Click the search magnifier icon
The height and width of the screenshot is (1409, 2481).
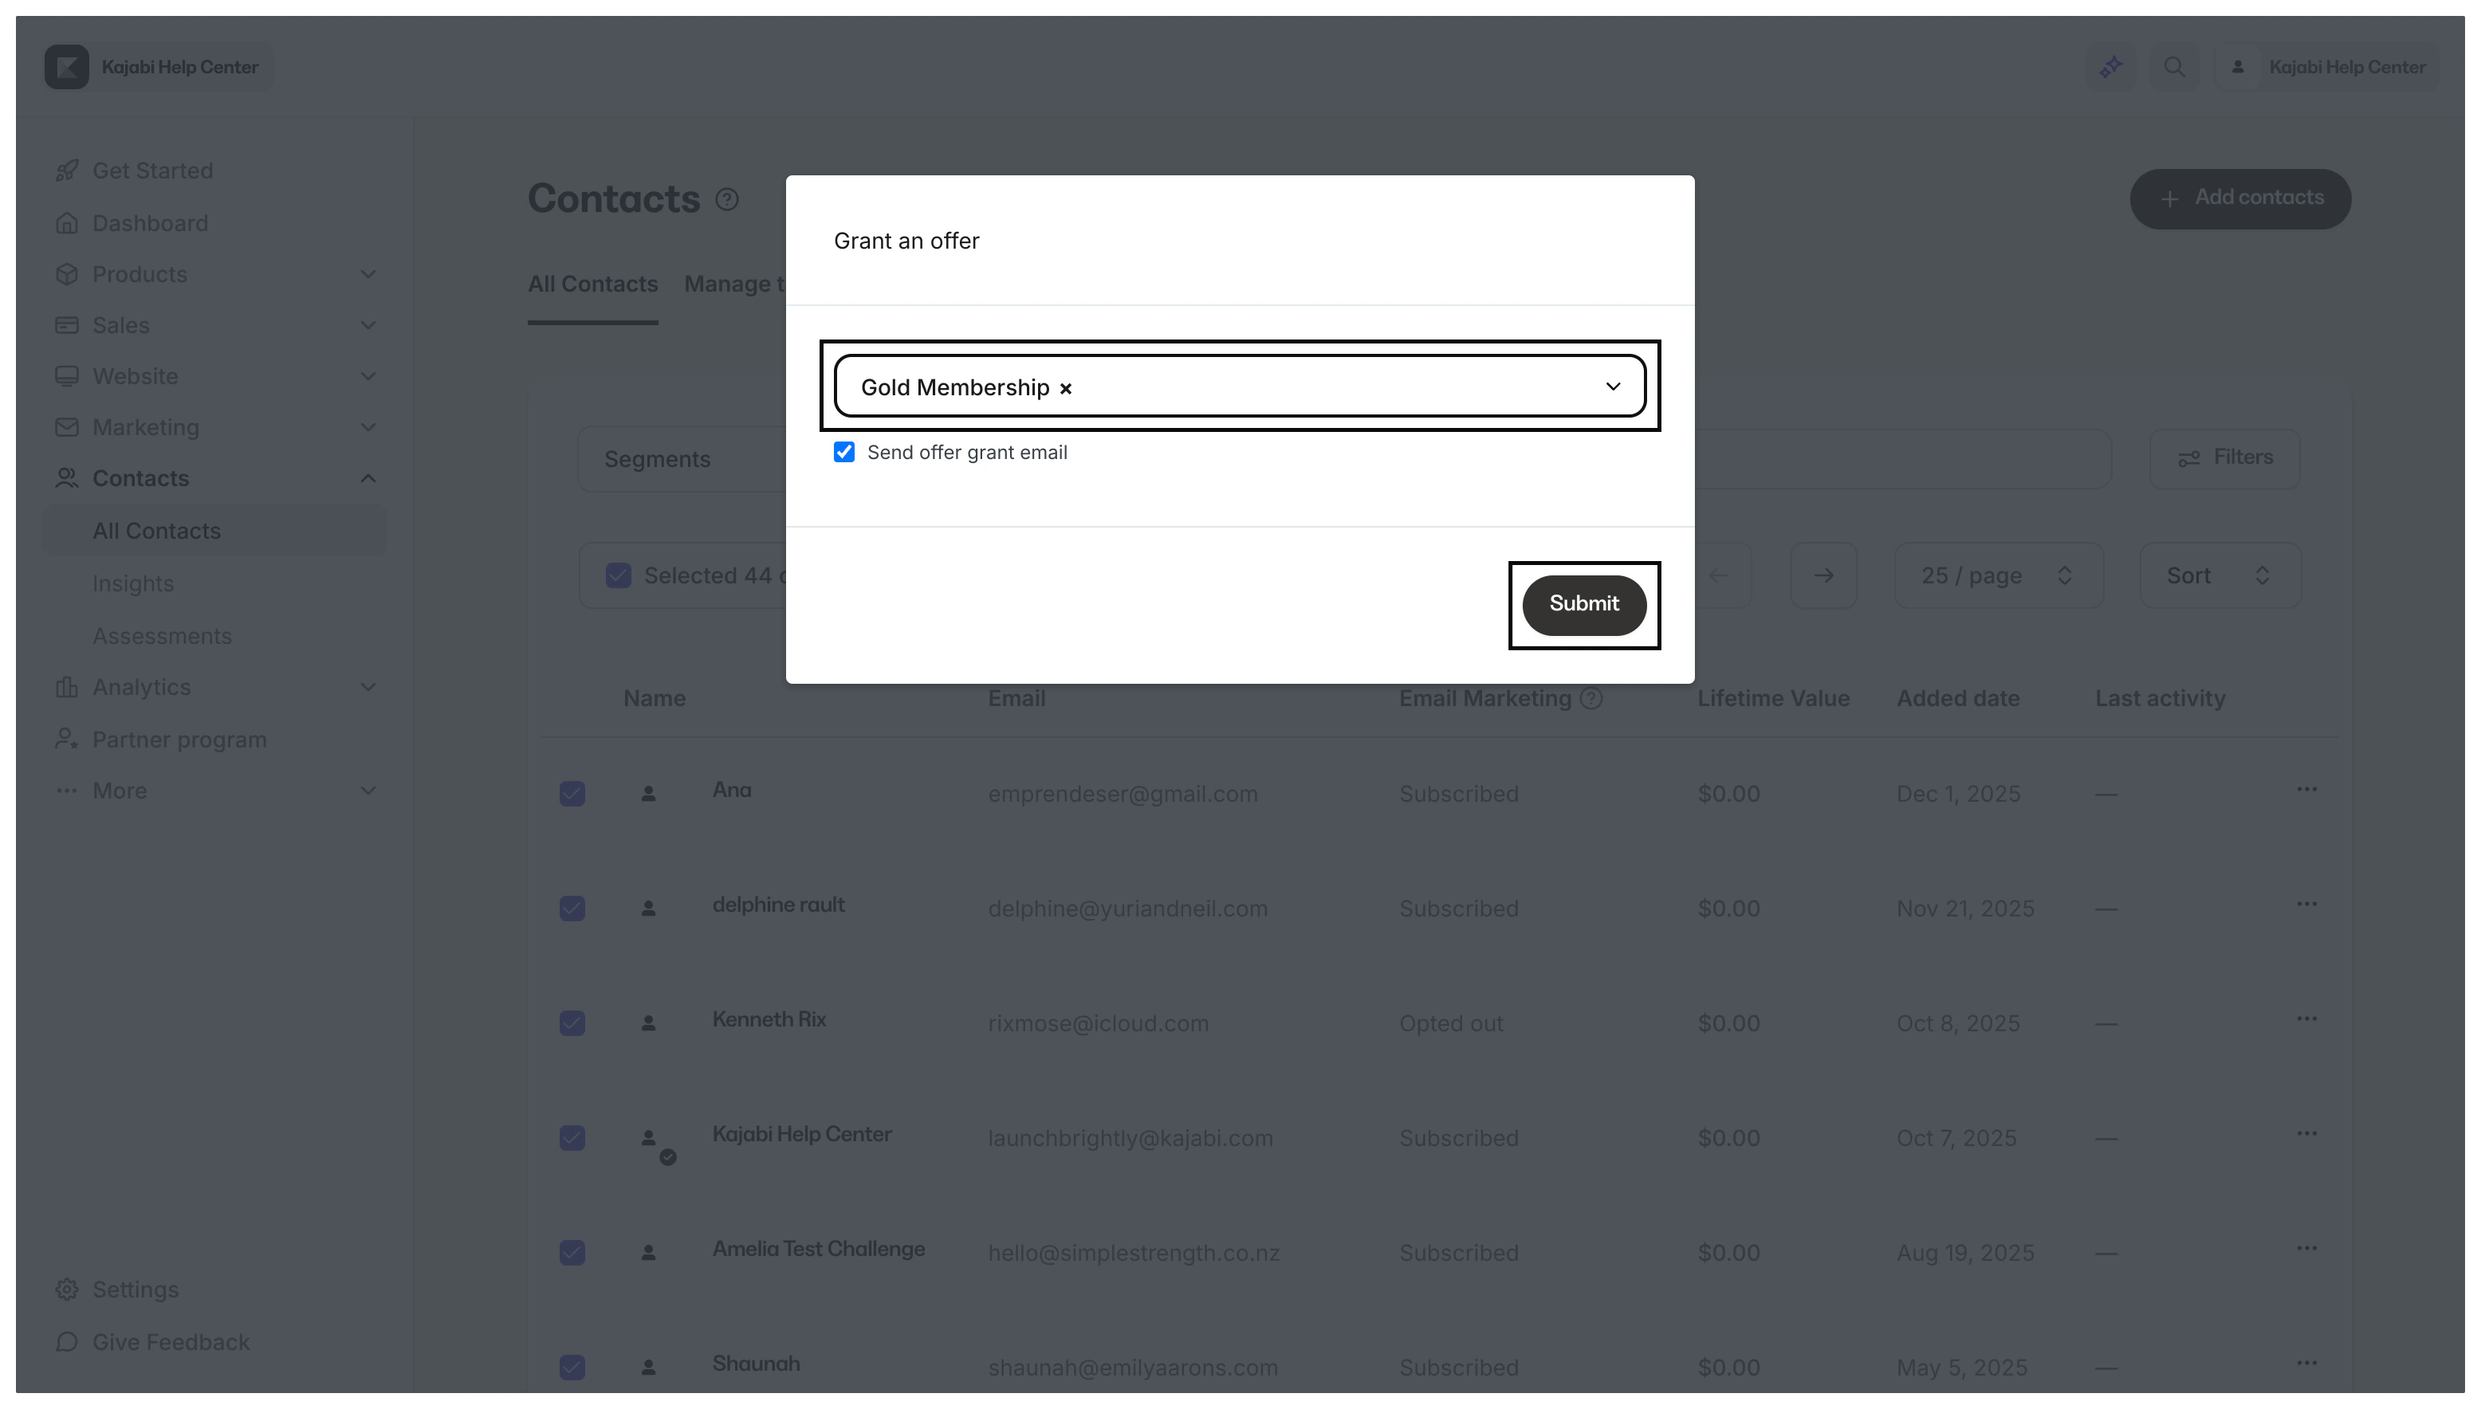(x=2175, y=66)
